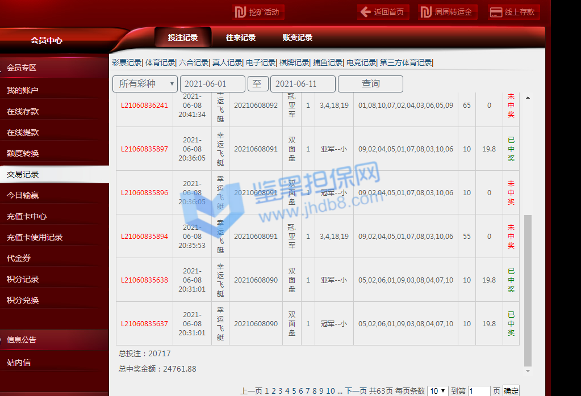Screen dimensions: 581x396
Task: Open 周周转运金 promotion icon
Action: tap(427, 12)
